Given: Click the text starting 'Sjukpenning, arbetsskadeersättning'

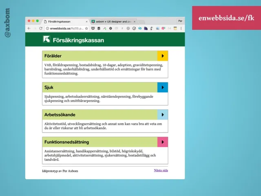Looking at the screenshot, I should [99, 99].
